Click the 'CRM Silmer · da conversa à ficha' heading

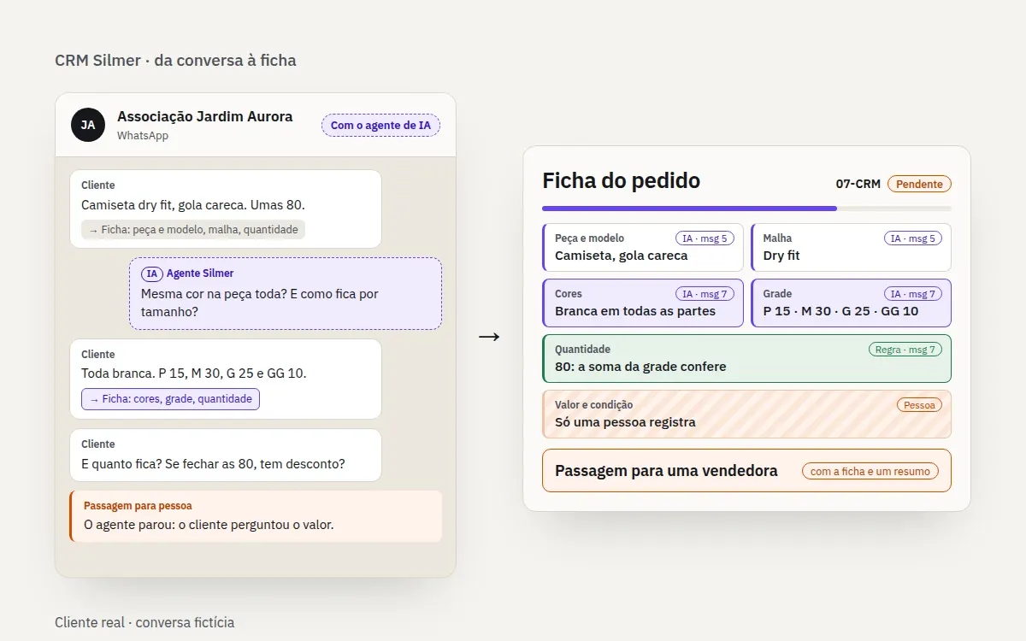(x=175, y=61)
